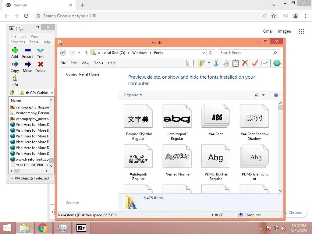Click the folder options icon in Fonts toolbar
Viewport: 312px width, 234px height.
pos(201,63)
